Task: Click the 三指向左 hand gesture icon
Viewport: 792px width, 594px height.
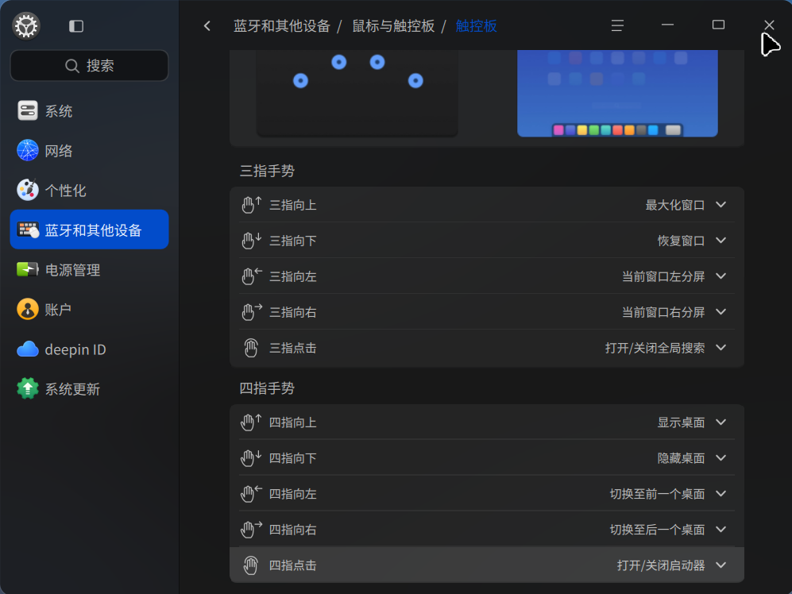Action: pyautogui.click(x=251, y=276)
